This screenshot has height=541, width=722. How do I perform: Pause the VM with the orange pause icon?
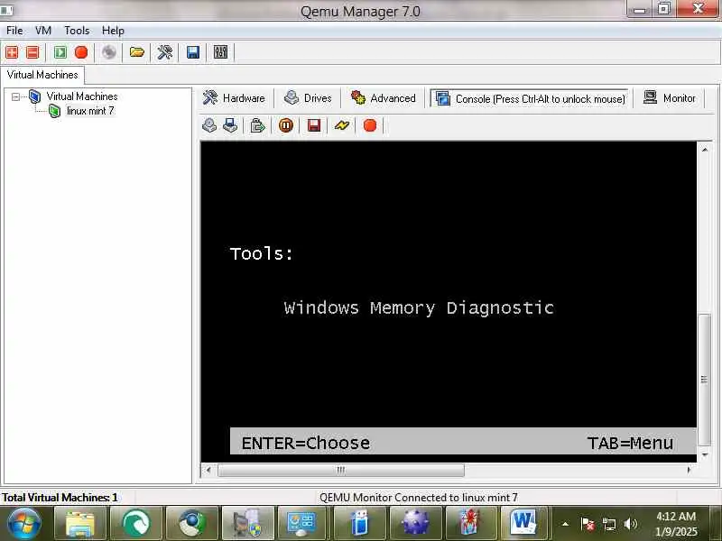click(x=286, y=125)
